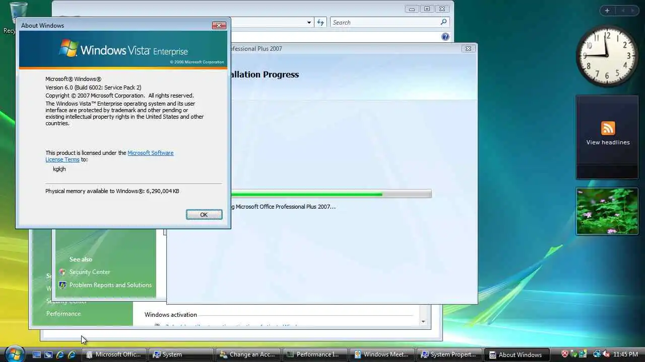Launch the first Internet Explorer quick launch icon
The width and height of the screenshot is (645, 362).
pyautogui.click(x=60, y=354)
